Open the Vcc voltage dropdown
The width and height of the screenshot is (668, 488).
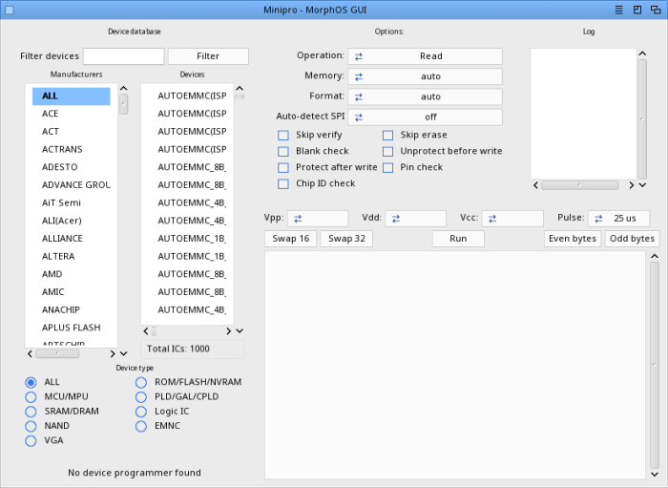pyautogui.click(x=512, y=218)
